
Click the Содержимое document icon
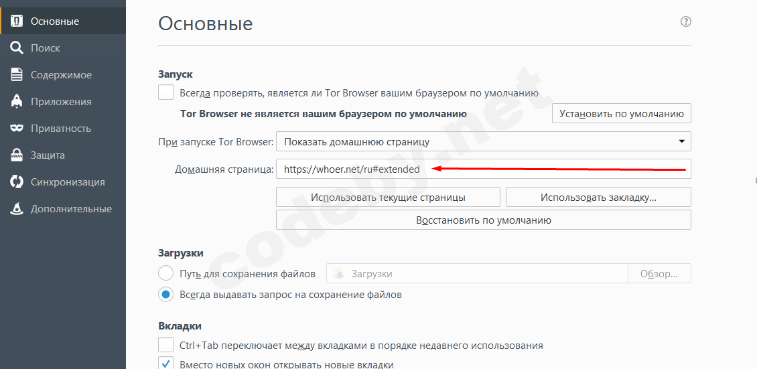[x=17, y=75]
